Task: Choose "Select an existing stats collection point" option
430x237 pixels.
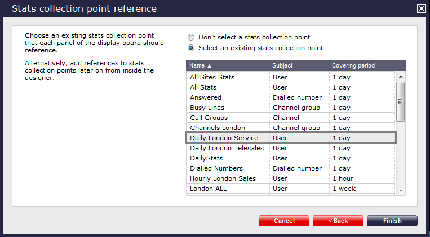Action: click(191, 48)
